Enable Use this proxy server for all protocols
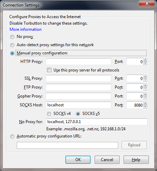The width and height of the screenshot is (157, 171). (49, 70)
